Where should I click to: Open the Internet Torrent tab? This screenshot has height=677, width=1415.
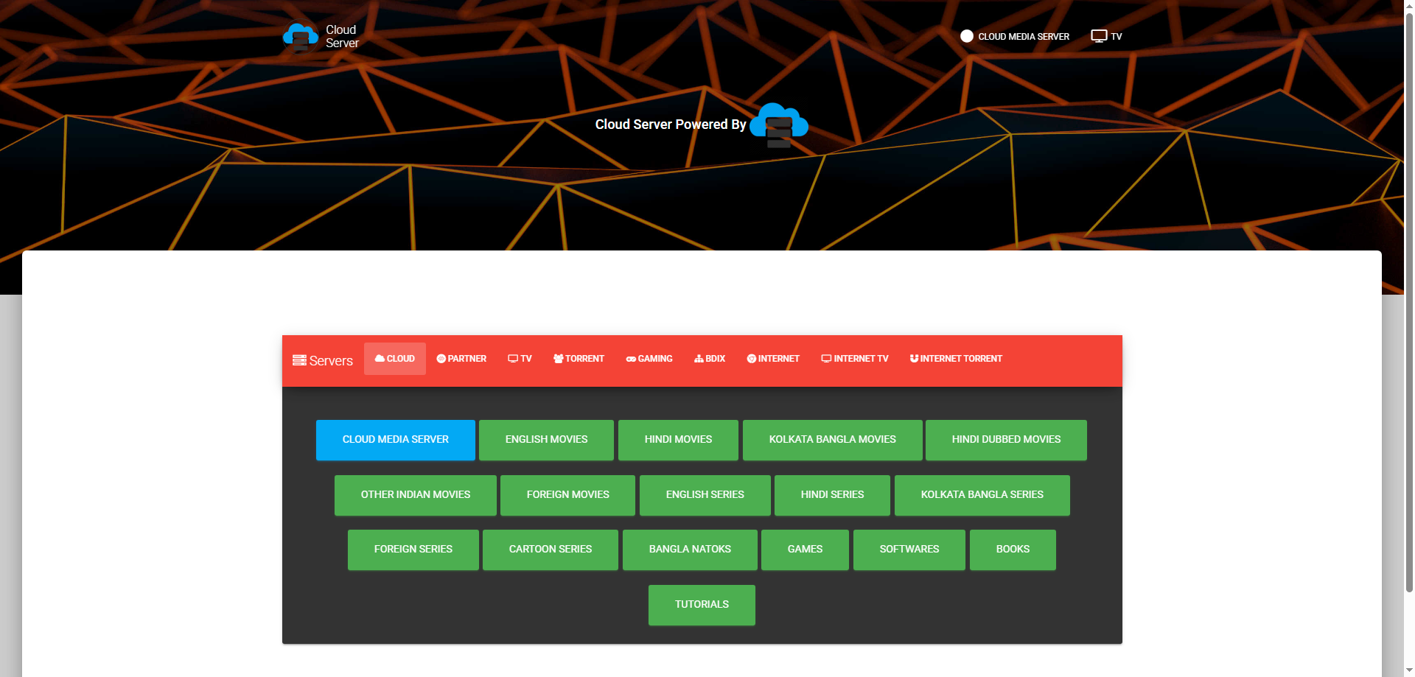[x=956, y=359]
